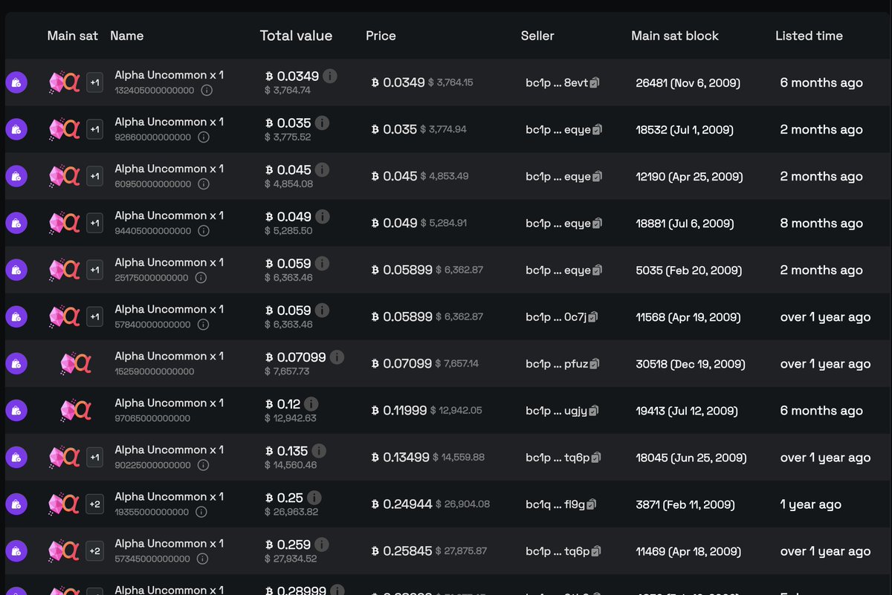Click price ₿ 0.25845
Image resolution: width=892 pixels, height=595 pixels.
click(401, 551)
